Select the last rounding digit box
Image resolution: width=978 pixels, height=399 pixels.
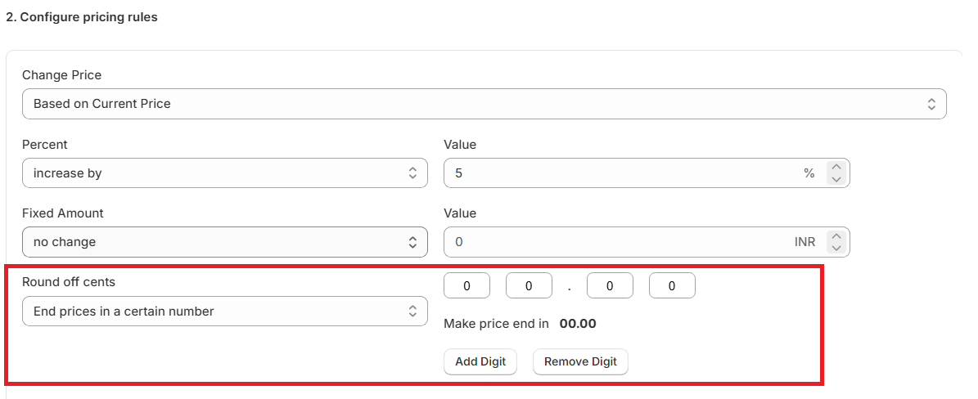[672, 286]
